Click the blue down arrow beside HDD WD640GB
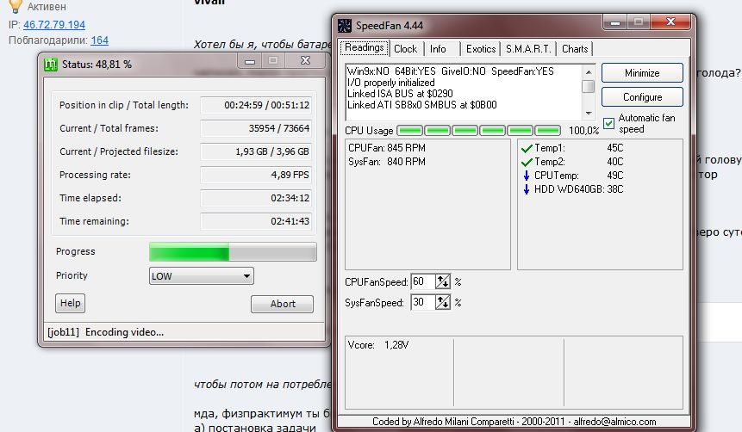The width and height of the screenshot is (742, 432). (527, 189)
